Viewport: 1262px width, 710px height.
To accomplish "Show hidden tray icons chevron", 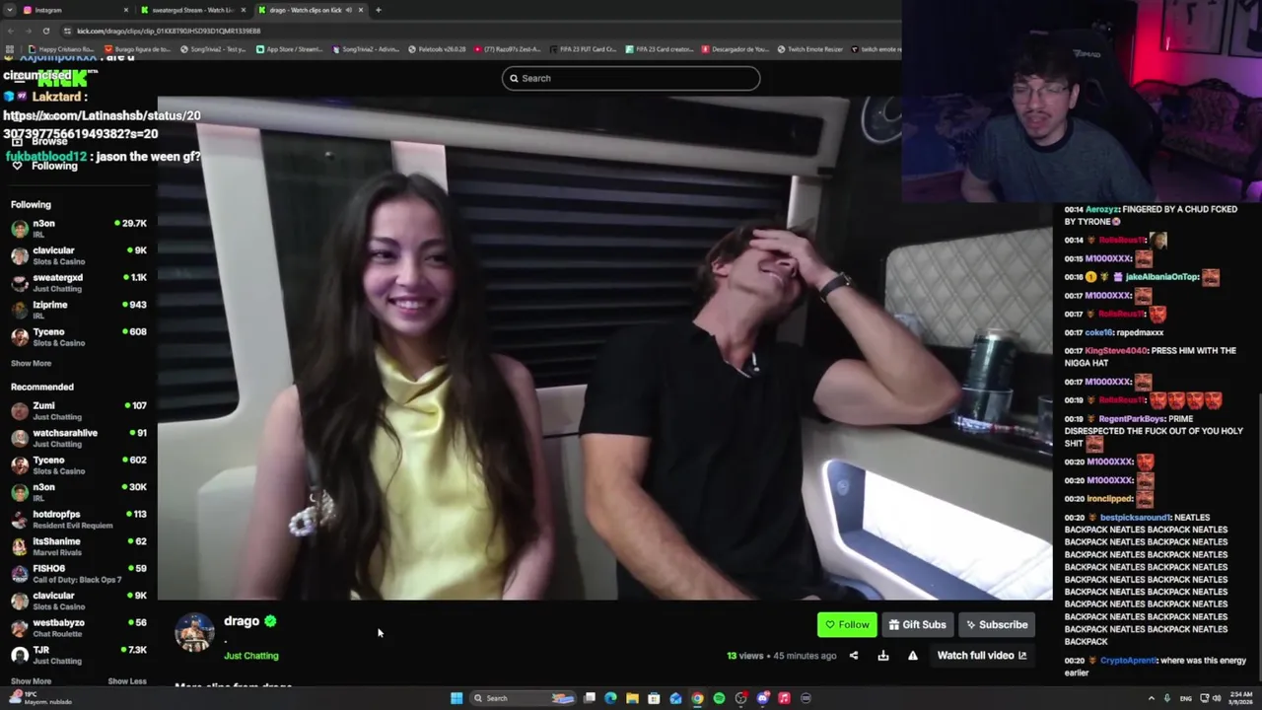I will coord(1151,698).
